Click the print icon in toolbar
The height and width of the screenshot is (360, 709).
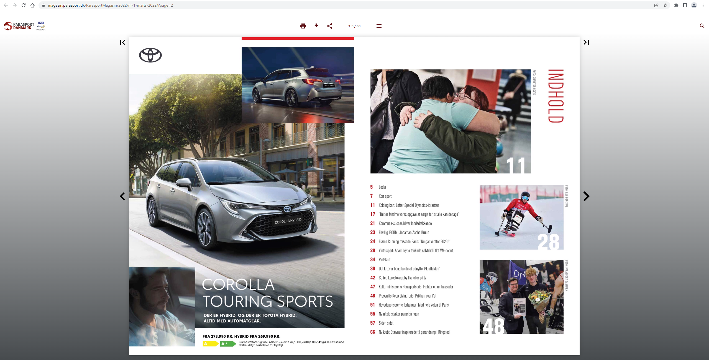coord(303,26)
